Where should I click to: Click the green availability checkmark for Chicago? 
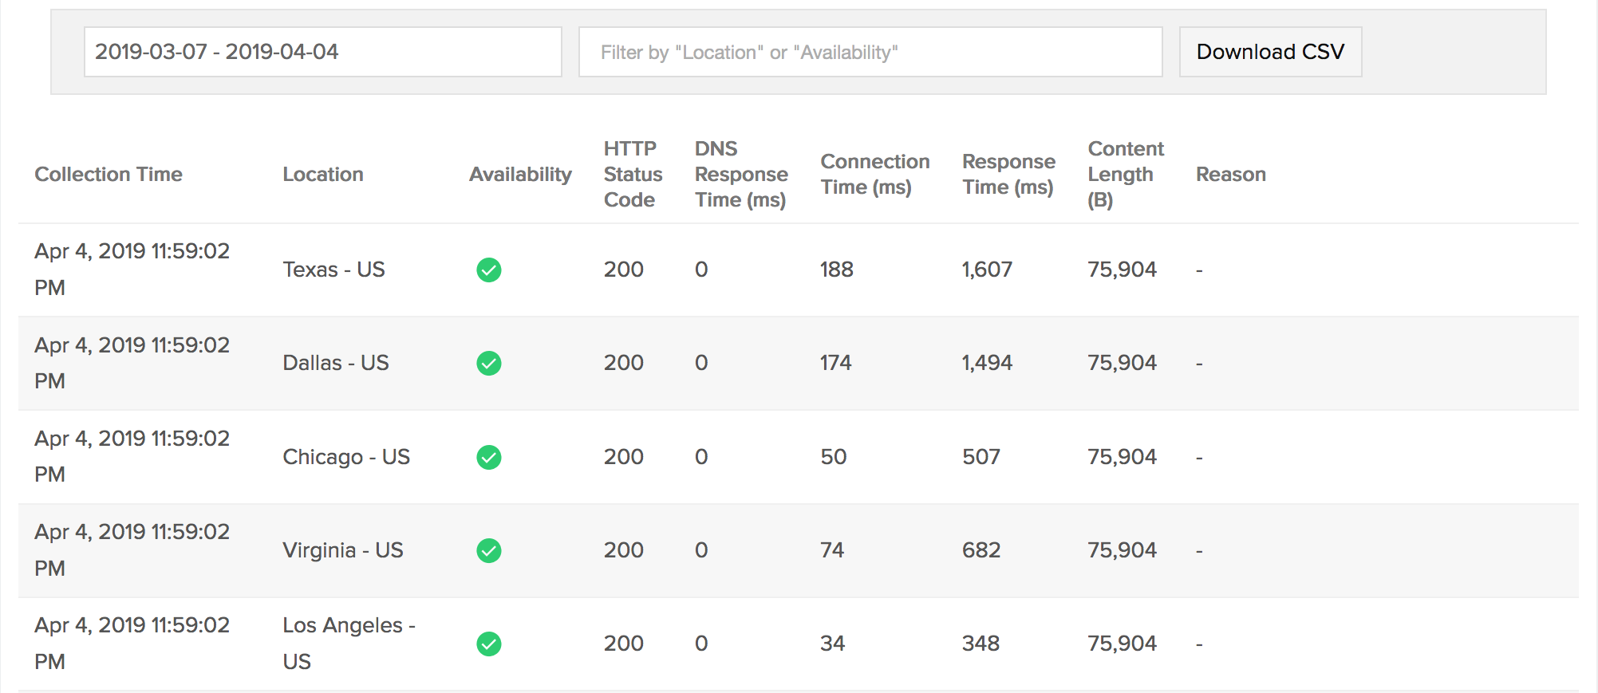coord(488,457)
